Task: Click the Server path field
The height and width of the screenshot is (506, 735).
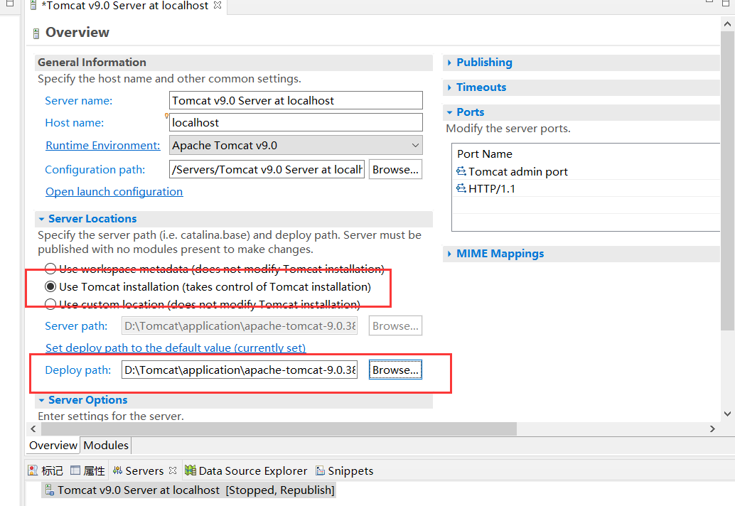Action: pyautogui.click(x=240, y=325)
